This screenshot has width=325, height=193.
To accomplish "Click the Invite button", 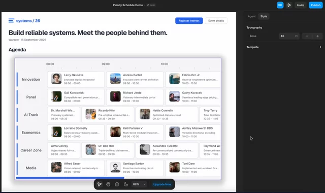I will click(300, 5).
